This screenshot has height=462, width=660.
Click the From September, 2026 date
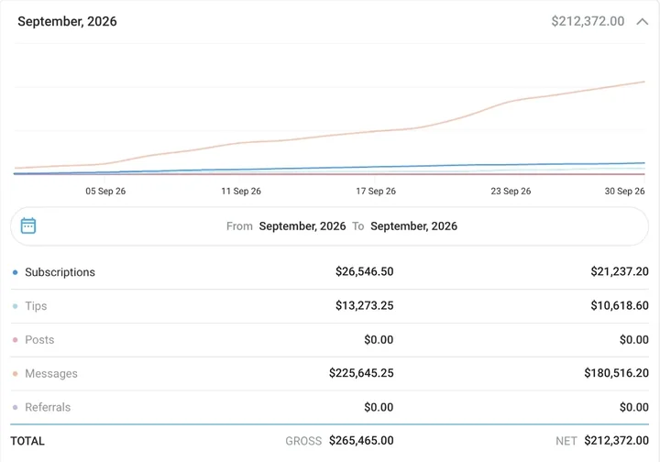302,226
